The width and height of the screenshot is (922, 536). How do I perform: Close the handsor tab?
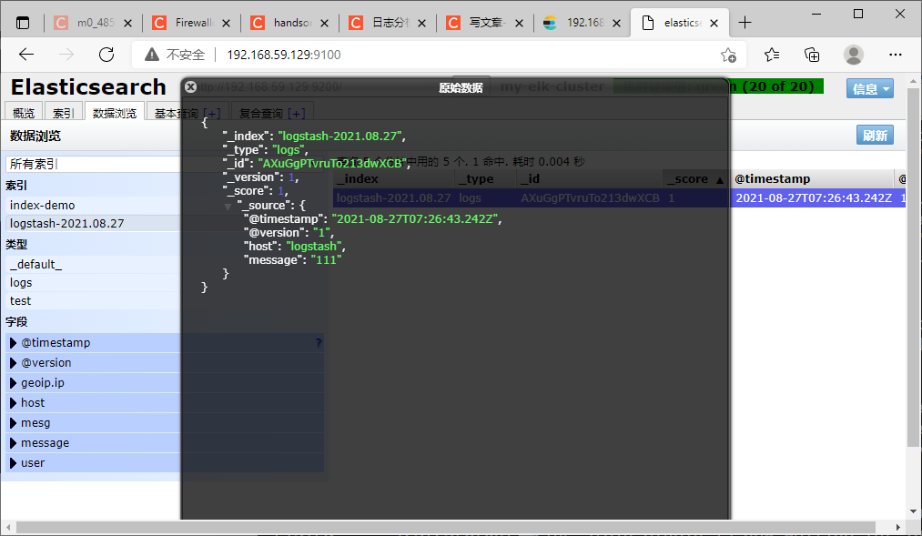(324, 23)
